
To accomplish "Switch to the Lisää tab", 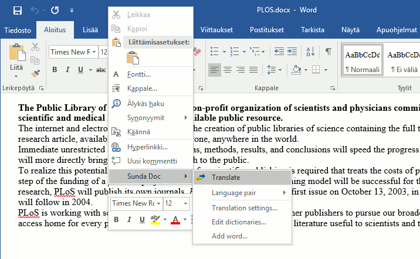I will (x=90, y=30).
